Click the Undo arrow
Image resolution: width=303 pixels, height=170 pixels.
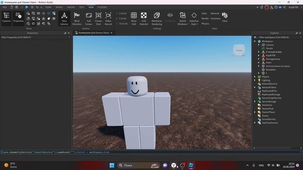(x=37, y=7)
